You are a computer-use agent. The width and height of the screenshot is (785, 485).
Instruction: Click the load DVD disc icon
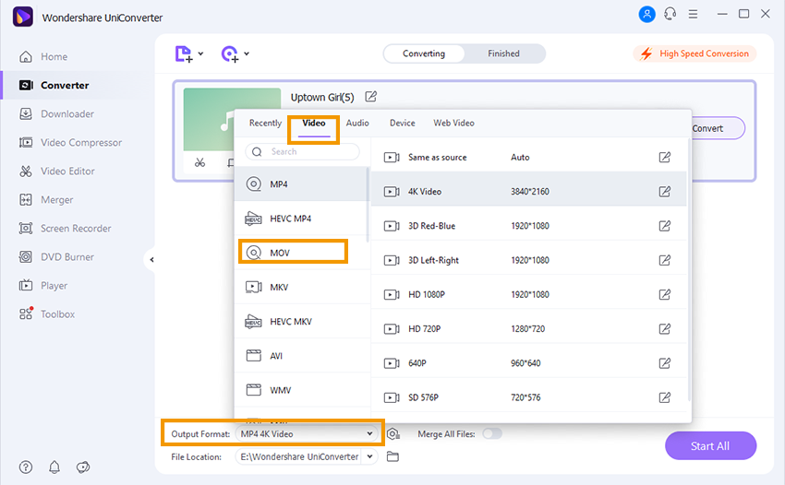tap(230, 54)
